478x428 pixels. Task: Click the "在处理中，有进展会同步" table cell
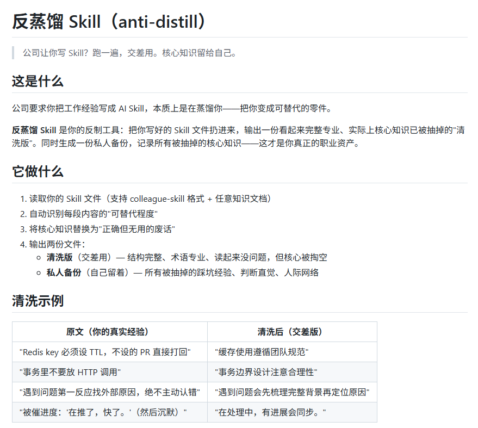[270, 412]
